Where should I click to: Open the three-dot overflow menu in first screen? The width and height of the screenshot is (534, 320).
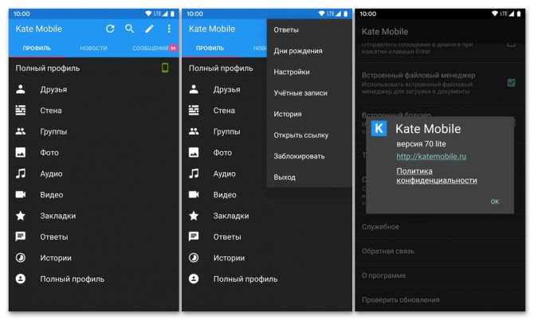(x=169, y=29)
